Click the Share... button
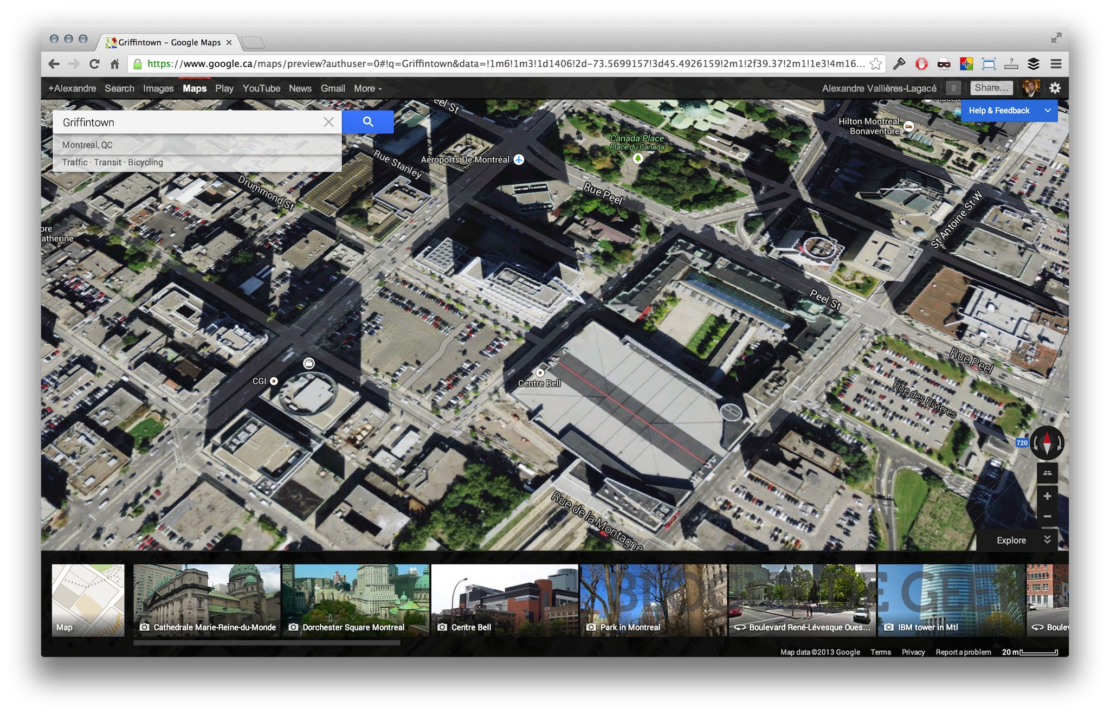This screenshot has height=714, width=1110. (x=991, y=88)
